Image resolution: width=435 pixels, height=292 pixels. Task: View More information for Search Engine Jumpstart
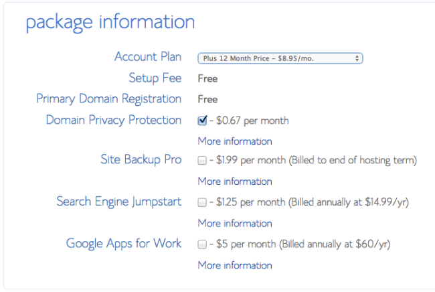coord(234,223)
